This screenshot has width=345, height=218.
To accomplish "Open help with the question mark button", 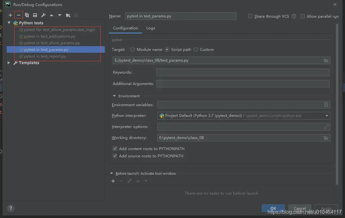I will [x=10, y=208].
